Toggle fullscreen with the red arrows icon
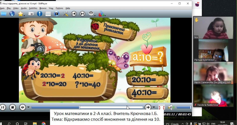Image resolution: width=237 pixels, height=125 pixels. (x=161, y=107)
